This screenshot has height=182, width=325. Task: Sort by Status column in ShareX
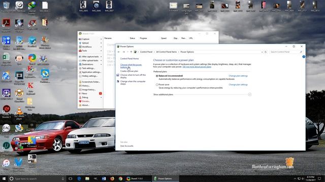(x=133, y=38)
